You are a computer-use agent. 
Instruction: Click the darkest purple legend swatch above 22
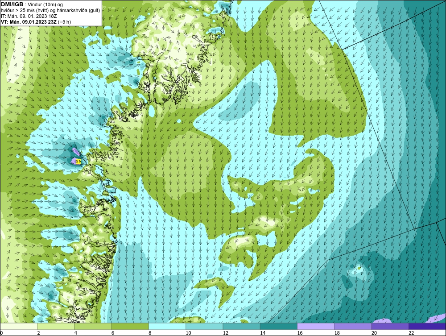pos(427,326)
